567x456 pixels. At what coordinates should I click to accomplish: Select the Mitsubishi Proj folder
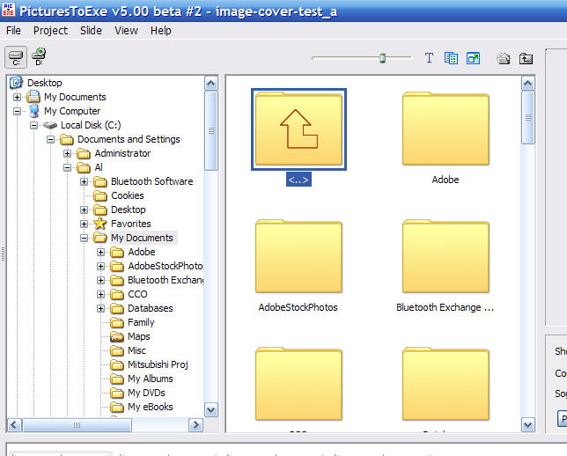[x=158, y=364]
